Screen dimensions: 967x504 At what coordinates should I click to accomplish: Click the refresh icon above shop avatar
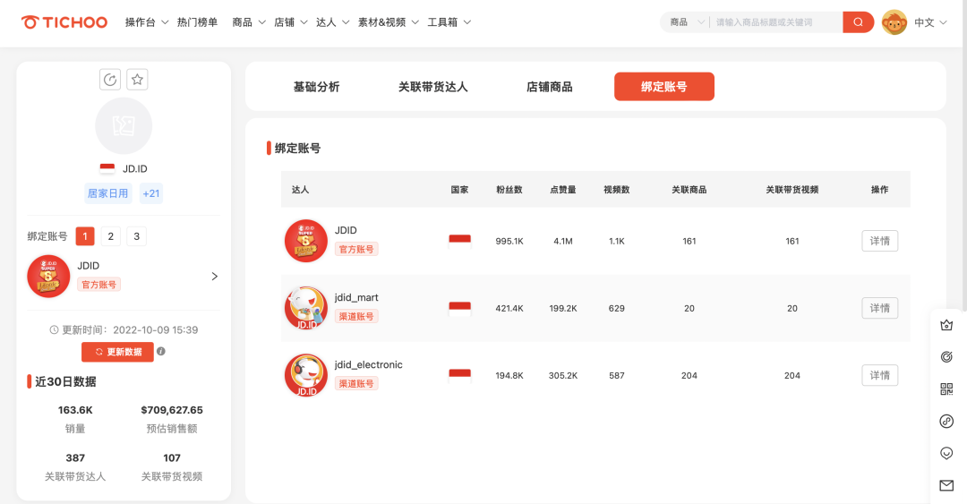coord(110,80)
